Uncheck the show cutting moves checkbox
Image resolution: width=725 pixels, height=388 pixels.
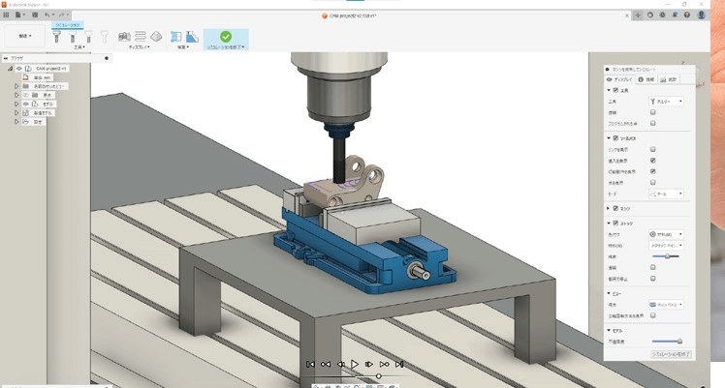(x=653, y=171)
